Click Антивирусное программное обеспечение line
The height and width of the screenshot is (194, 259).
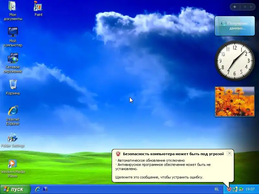163,167
